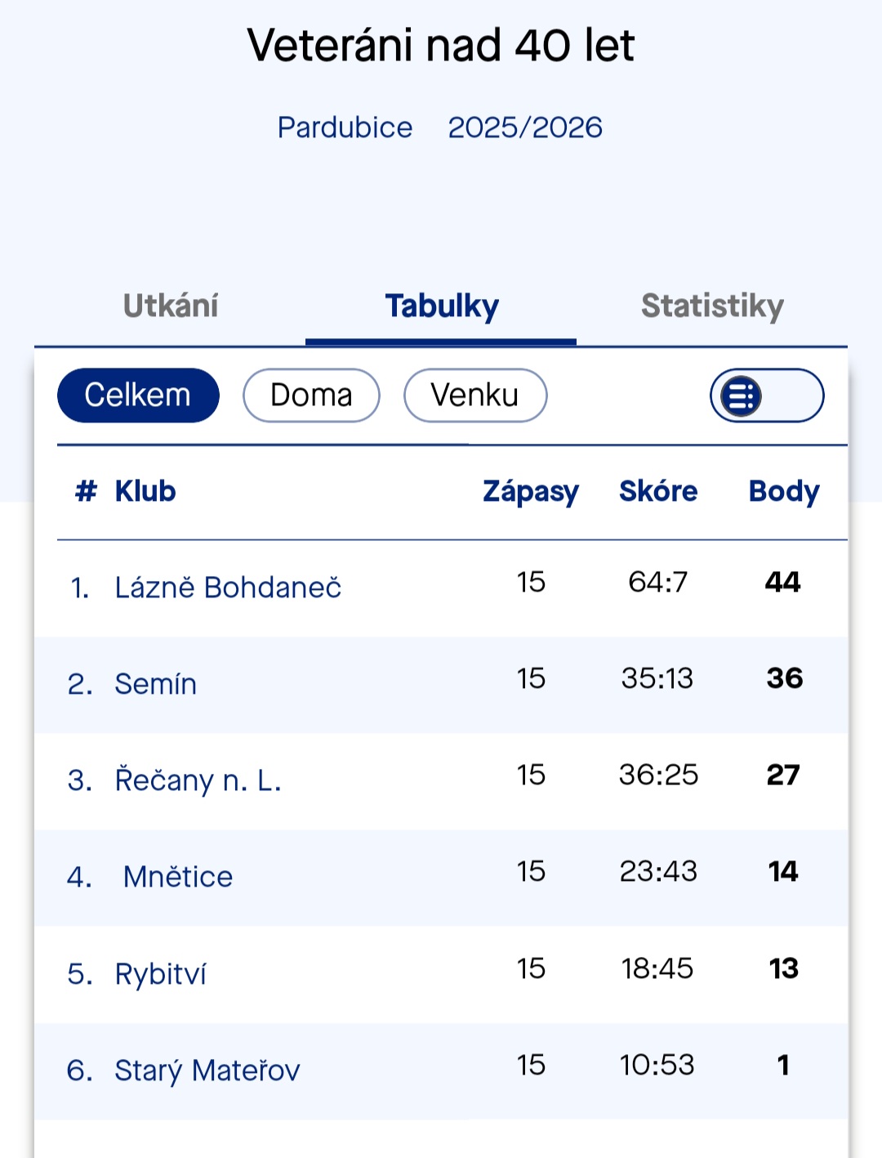Screen dimensions: 882x1158
Task: Click the Rybitví club name
Action: (x=161, y=972)
